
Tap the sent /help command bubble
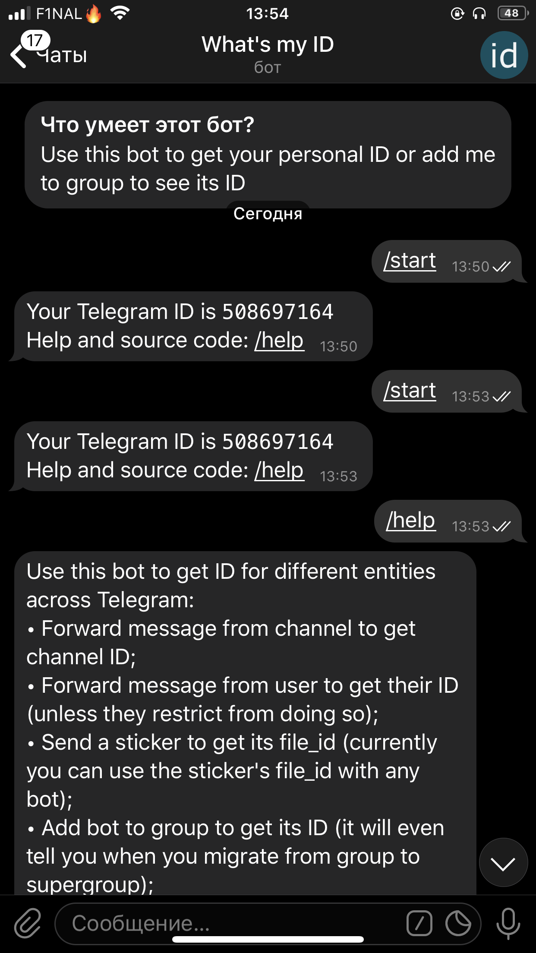[x=448, y=521]
